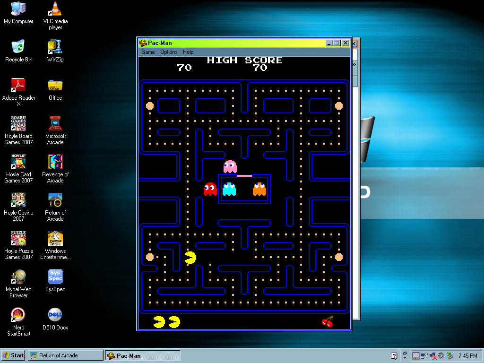
Task: Open the Game menu
Action: [x=148, y=52]
